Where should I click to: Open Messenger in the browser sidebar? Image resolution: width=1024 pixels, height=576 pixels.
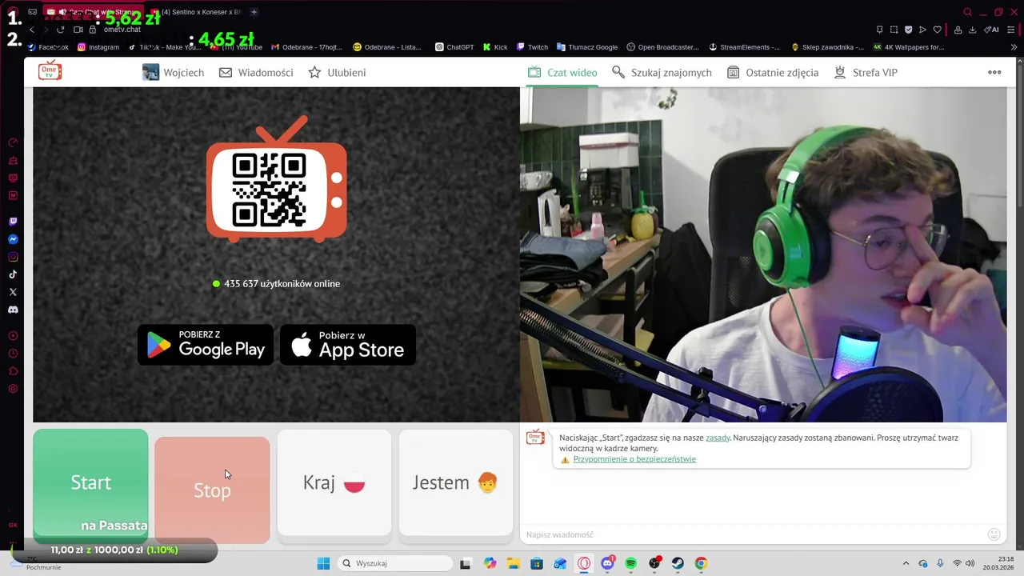(13, 239)
